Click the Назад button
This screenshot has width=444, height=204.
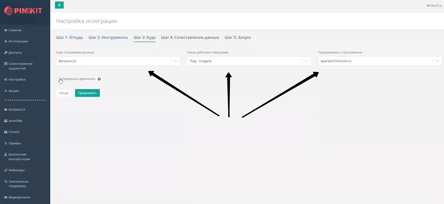point(64,93)
